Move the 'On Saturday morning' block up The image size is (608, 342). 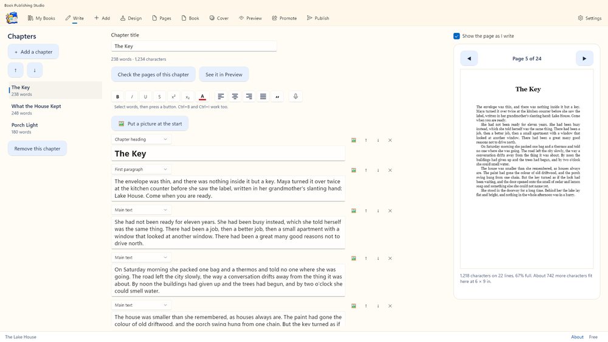tap(365, 258)
